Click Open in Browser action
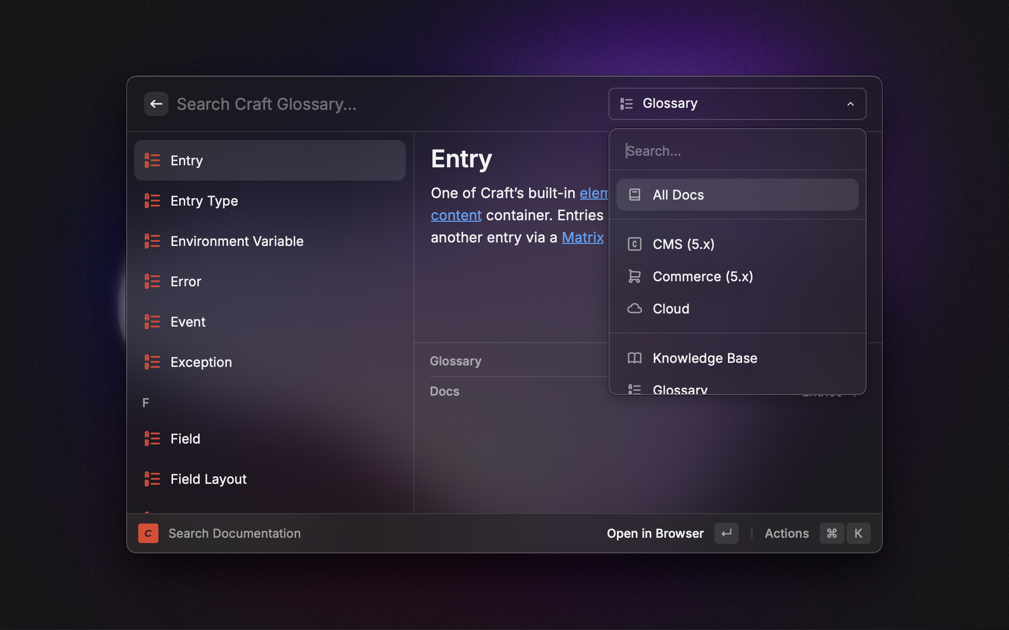 coord(655,533)
